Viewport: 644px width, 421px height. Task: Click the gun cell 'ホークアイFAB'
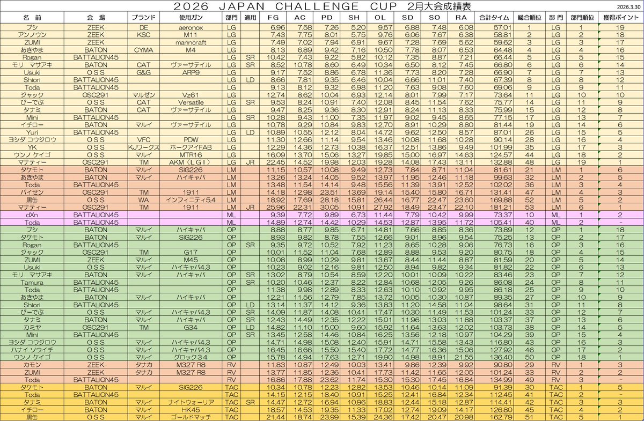tap(192, 146)
